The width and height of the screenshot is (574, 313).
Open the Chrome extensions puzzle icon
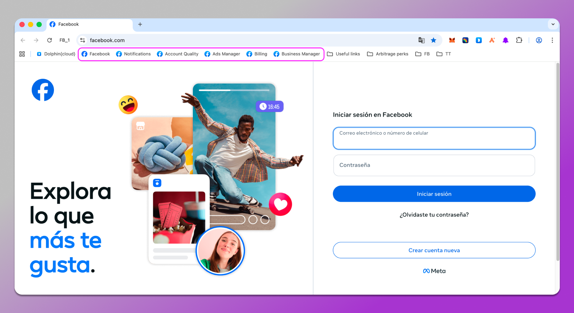[519, 40]
